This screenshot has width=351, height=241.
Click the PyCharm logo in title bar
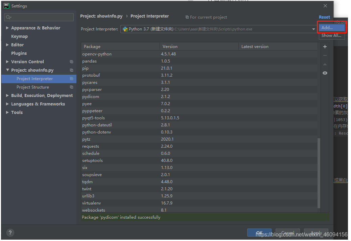coord(6,6)
